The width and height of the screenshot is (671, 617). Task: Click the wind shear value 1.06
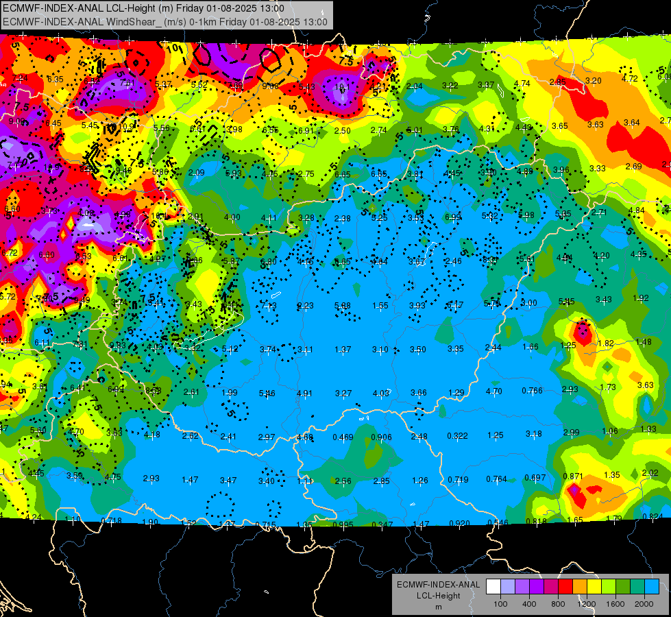point(610,431)
